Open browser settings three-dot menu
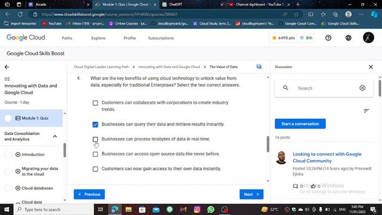The width and height of the screenshot is (382, 215). click(x=361, y=14)
